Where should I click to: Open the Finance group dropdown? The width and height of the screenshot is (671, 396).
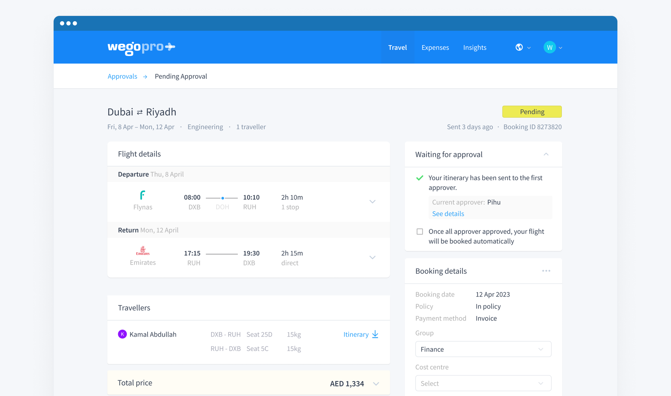483,349
